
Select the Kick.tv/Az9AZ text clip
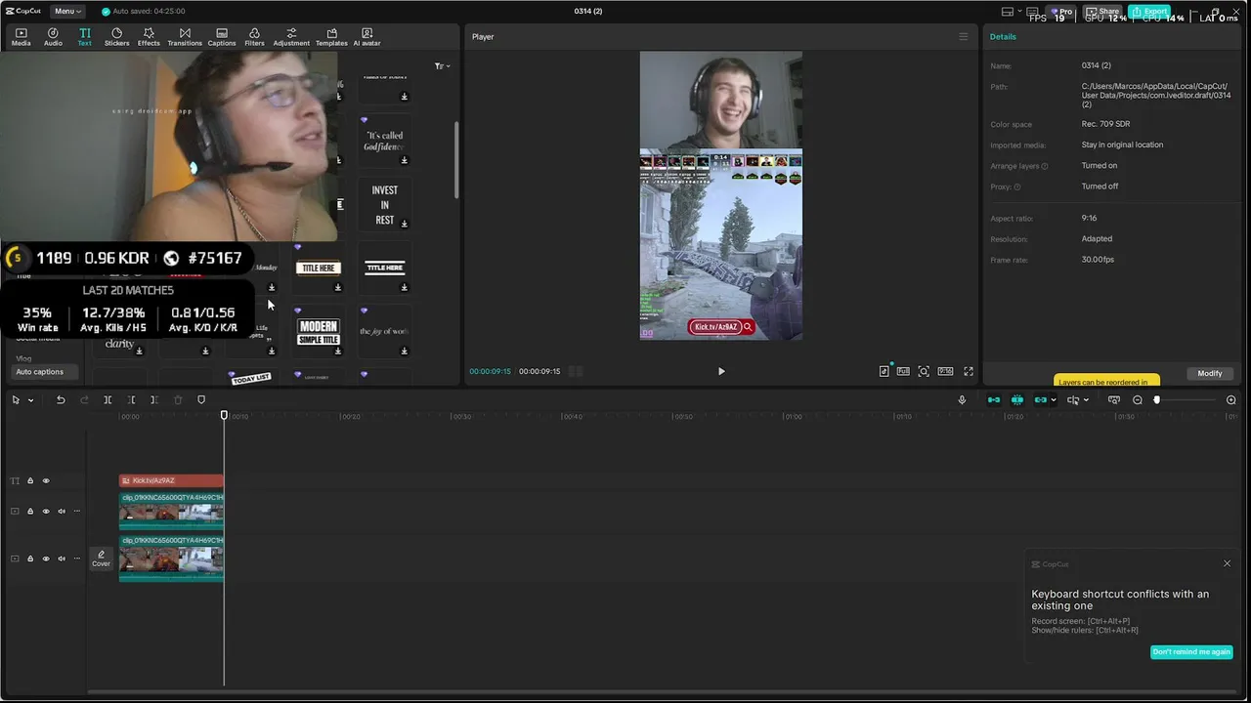171,480
